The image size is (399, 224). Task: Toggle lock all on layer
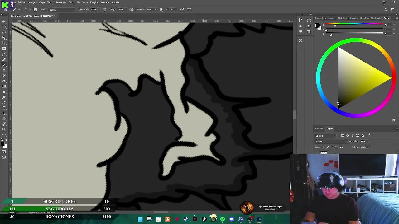[x=341, y=147]
